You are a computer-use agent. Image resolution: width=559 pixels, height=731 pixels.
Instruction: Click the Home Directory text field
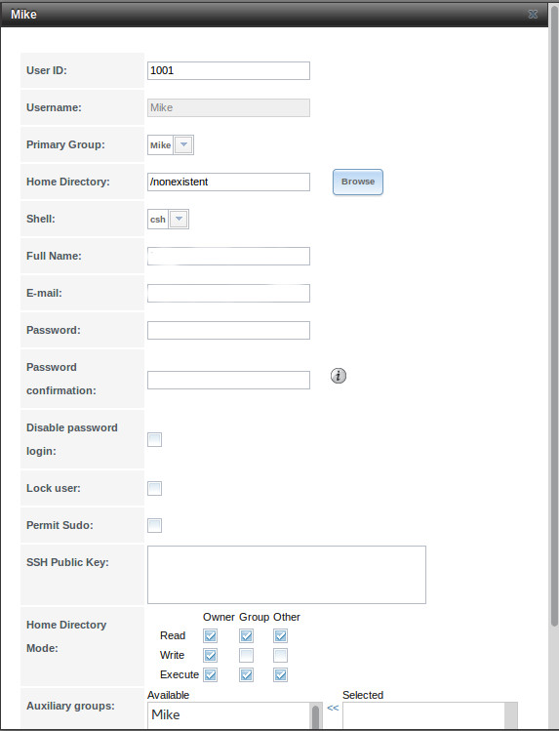(x=228, y=182)
